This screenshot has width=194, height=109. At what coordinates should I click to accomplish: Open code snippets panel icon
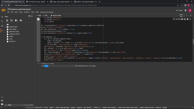(x=2, y=97)
